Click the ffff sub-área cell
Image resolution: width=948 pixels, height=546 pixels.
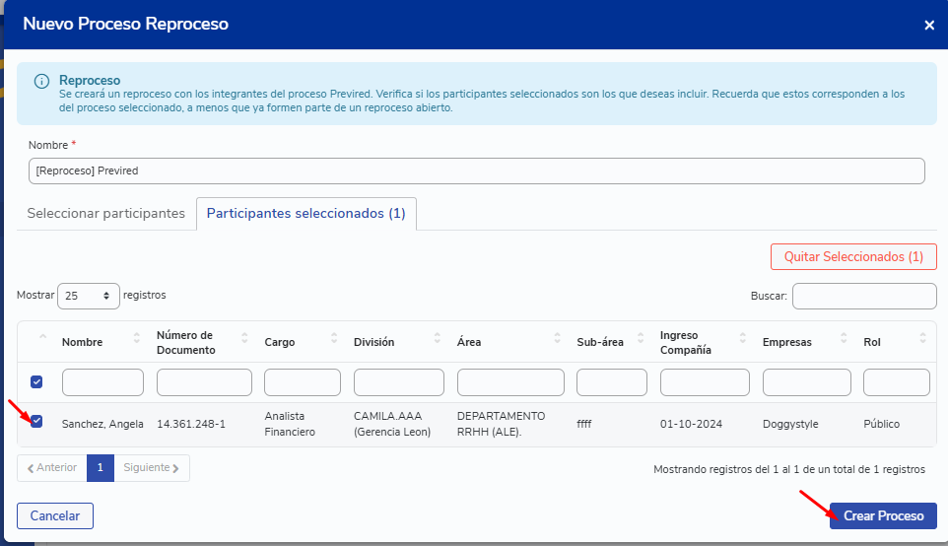[584, 424]
